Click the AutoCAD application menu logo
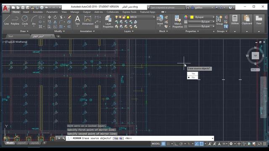The width and height of the screenshot is (269, 151). tap(6, 9)
